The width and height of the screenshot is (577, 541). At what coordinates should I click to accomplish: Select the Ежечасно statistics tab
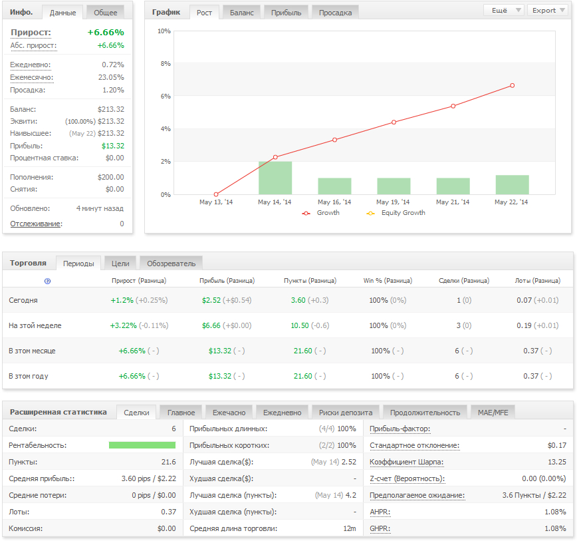click(229, 413)
